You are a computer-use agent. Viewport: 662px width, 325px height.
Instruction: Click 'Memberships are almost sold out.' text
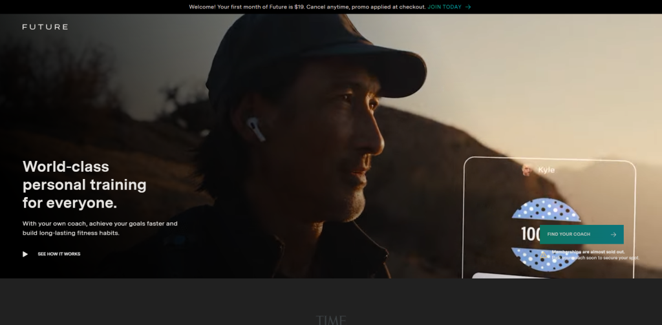coord(588,252)
